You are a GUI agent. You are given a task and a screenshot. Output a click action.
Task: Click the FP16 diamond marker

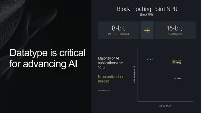point(175,78)
